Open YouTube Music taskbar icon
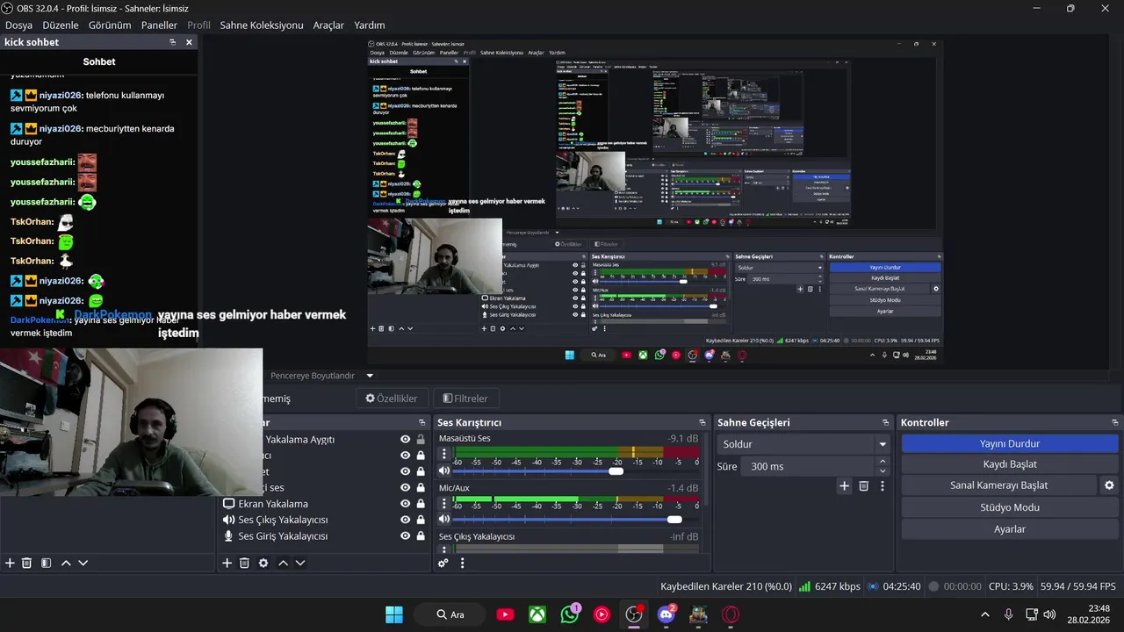 (x=602, y=614)
